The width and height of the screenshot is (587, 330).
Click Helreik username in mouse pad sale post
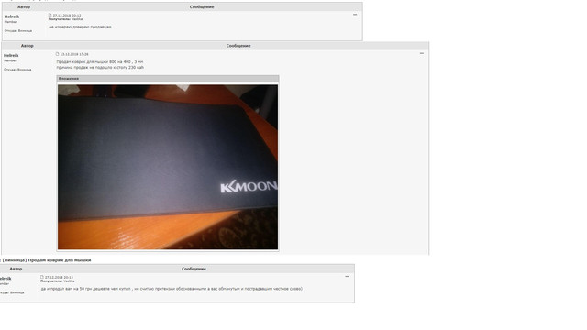point(11,55)
